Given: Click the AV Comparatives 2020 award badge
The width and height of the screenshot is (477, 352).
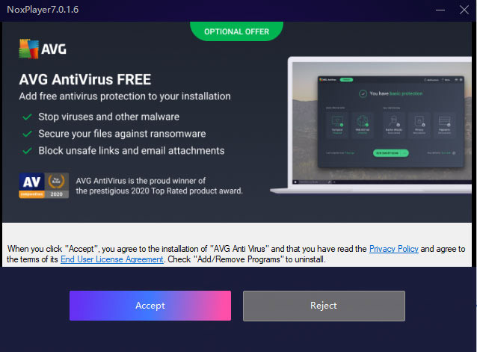Looking at the screenshot, I should tap(44, 185).
